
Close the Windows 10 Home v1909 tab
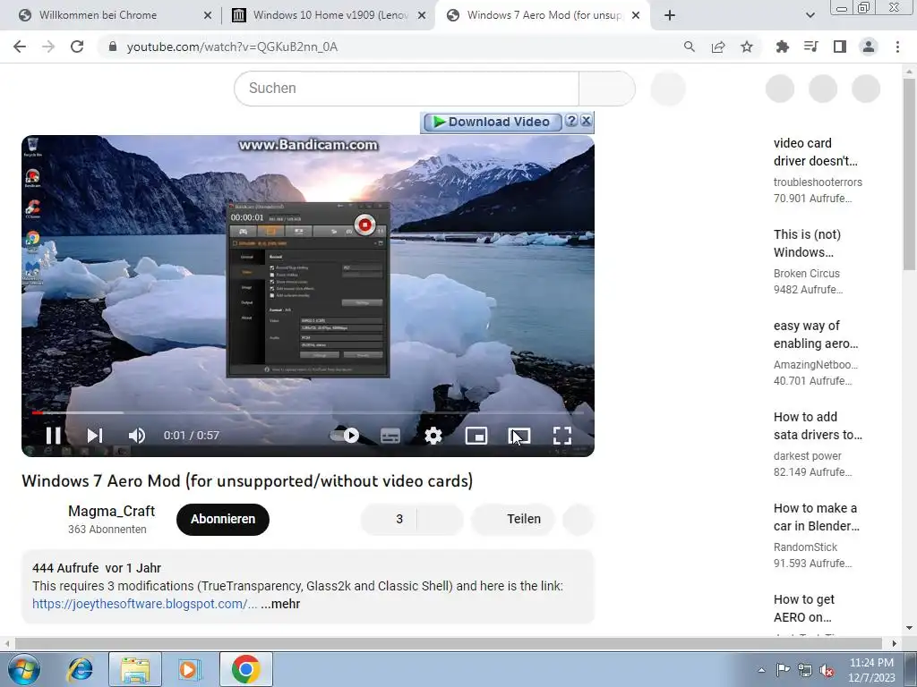pos(422,15)
